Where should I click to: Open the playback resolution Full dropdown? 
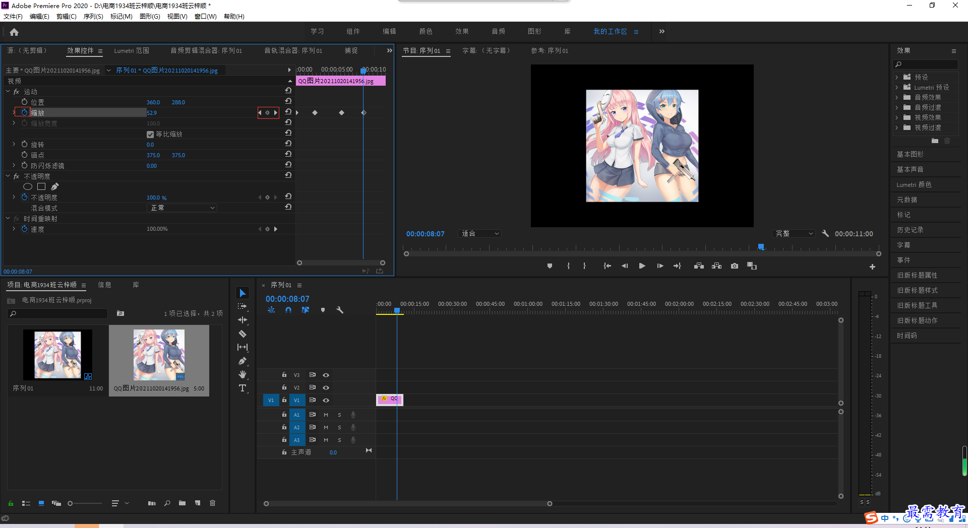click(x=794, y=233)
